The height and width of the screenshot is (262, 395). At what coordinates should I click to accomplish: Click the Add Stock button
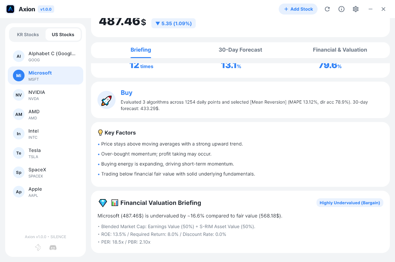298,9
